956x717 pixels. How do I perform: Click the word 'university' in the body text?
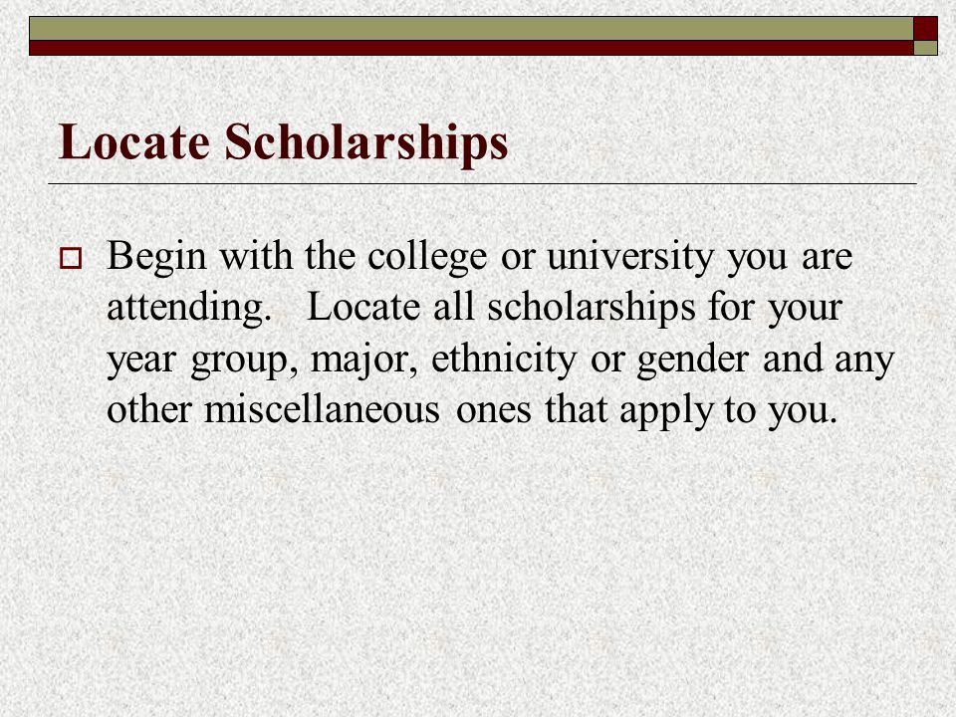(629, 257)
